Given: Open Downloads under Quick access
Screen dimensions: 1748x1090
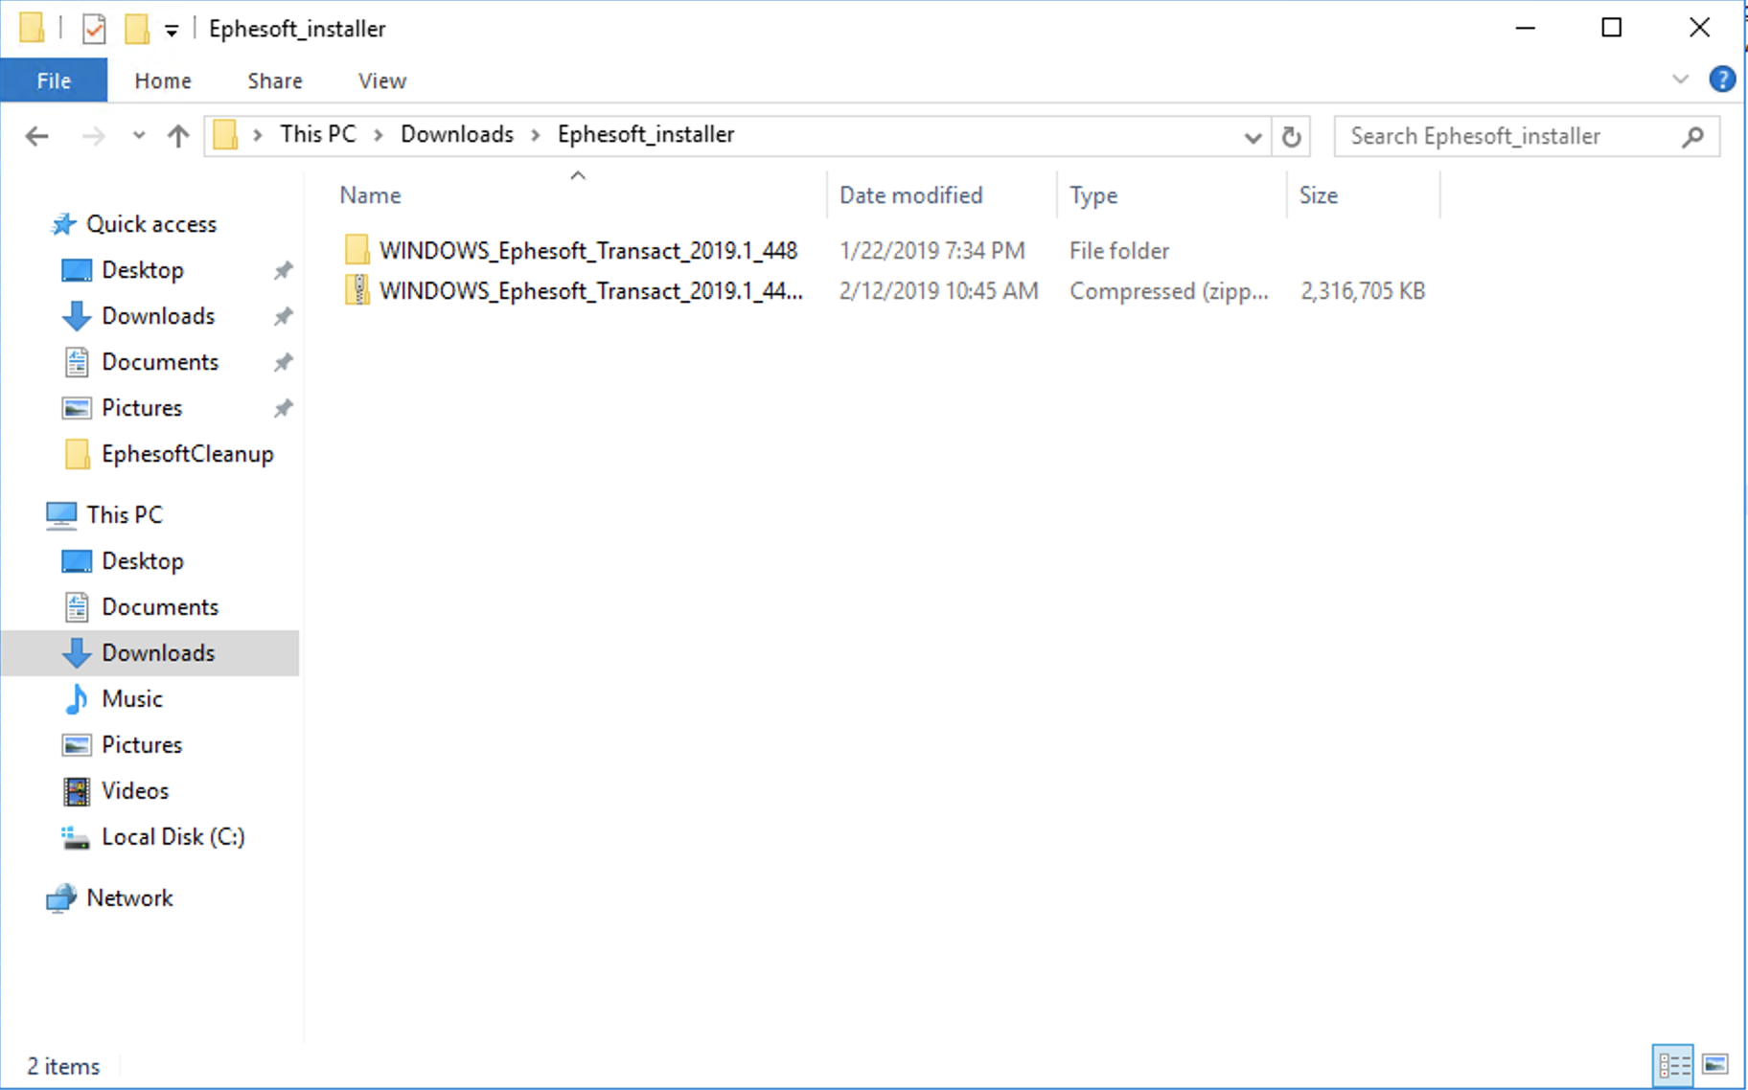Looking at the screenshot, I should click(x=158, y=316).
